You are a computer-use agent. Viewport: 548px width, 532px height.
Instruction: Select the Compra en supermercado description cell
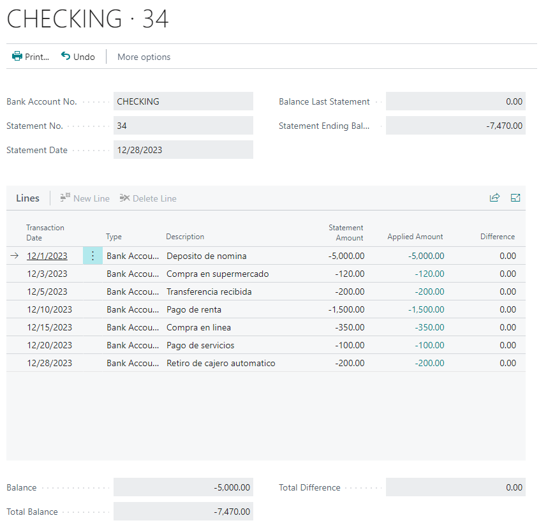point(218,274)
